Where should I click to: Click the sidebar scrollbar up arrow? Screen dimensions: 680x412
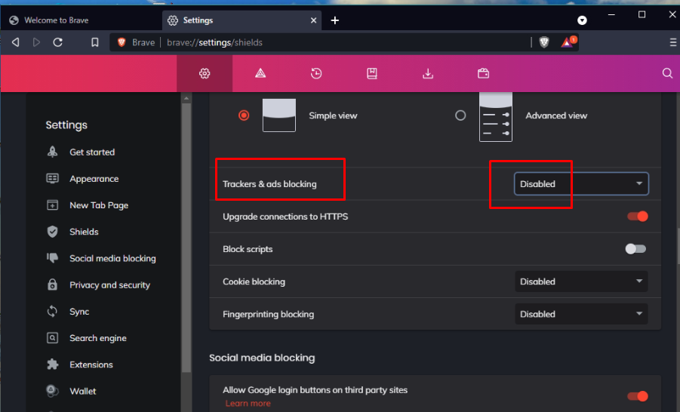click(186, 98)
